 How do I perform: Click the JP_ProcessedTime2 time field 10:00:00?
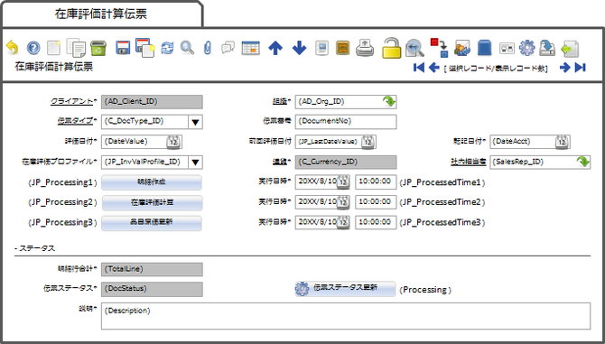(x=376, y=202)
